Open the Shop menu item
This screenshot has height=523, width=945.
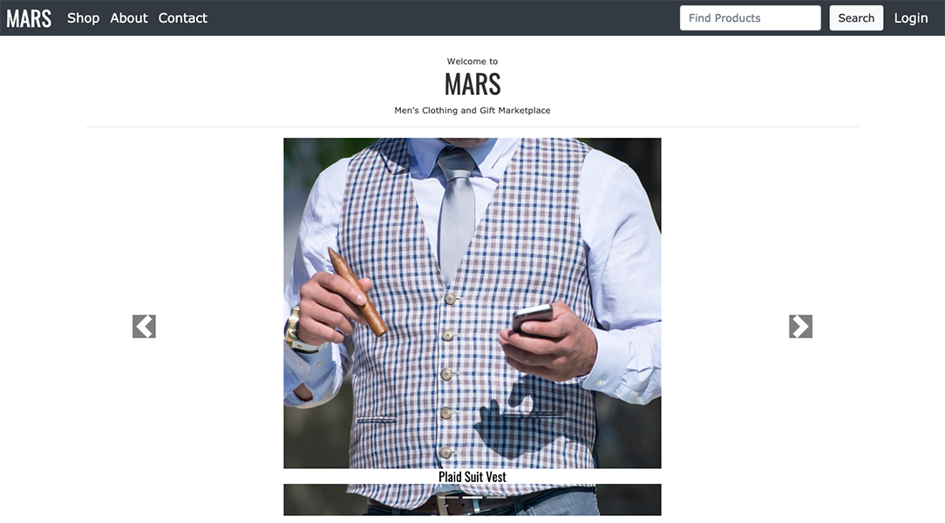83,18
